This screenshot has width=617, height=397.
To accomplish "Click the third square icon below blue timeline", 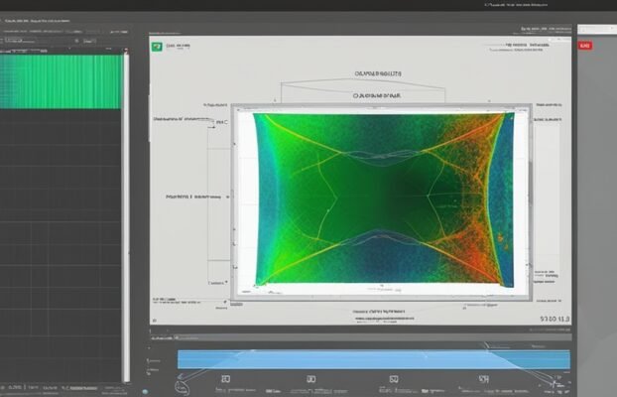I will [x=394, y=379].
